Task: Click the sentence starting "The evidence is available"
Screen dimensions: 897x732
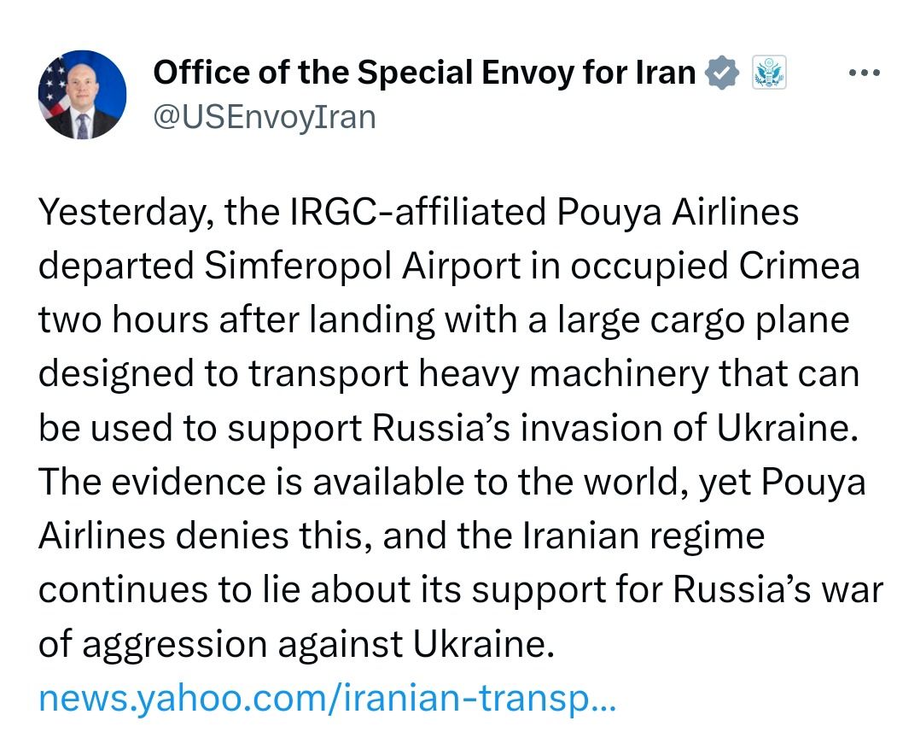Action: [341, 483]
